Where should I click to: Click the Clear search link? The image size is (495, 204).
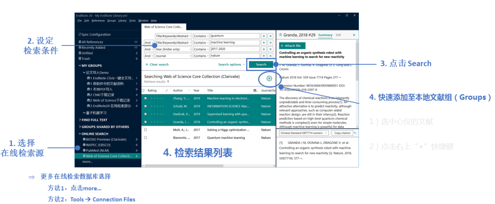[x=157, y=64]
